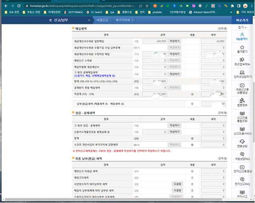Click 도움말 for 사업양수자가 대리납부한 세액
This screenshot has width=255, height=203.
click(177, 184)
